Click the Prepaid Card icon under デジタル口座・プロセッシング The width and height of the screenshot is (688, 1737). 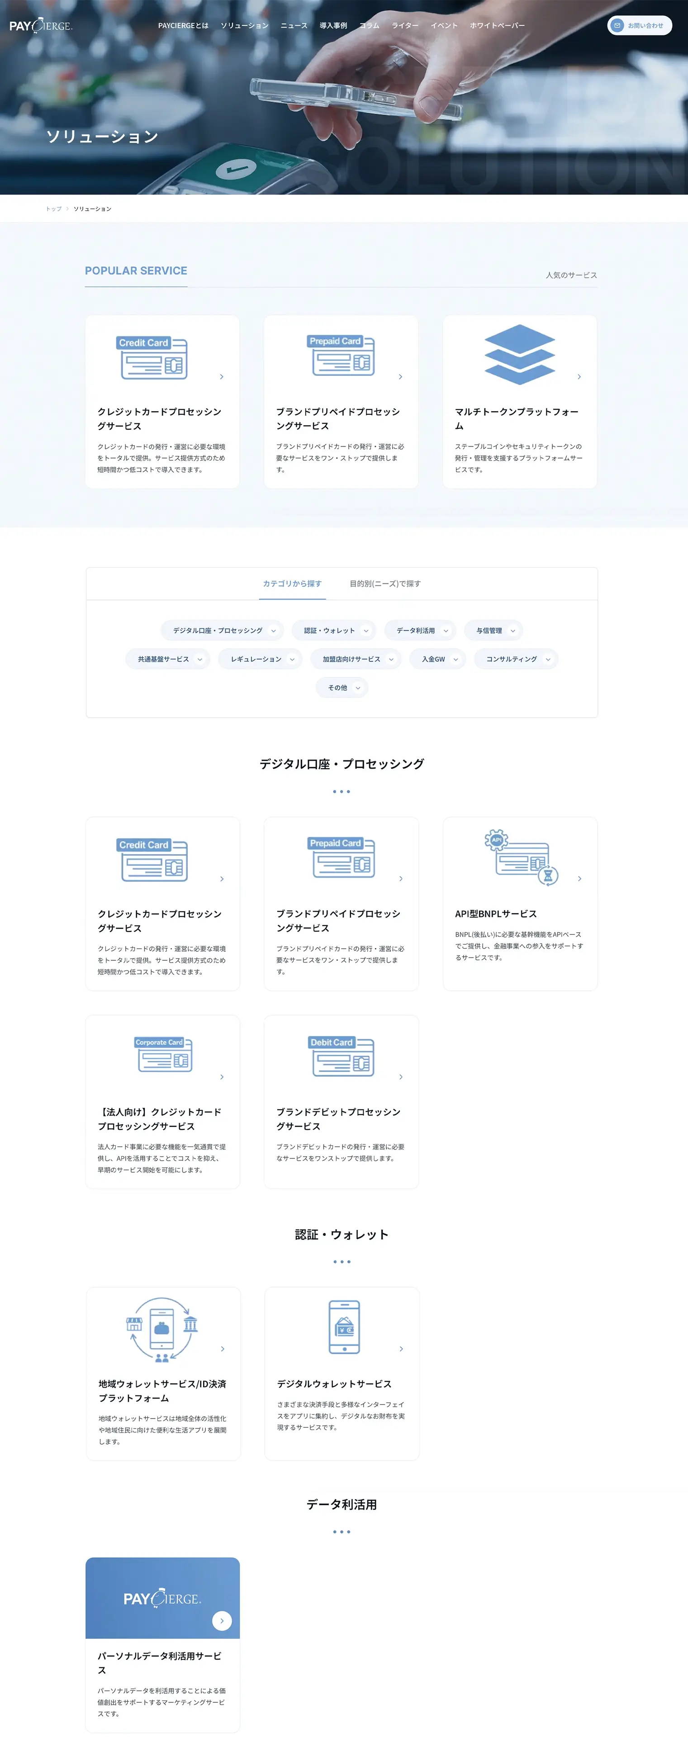[342, 858]
